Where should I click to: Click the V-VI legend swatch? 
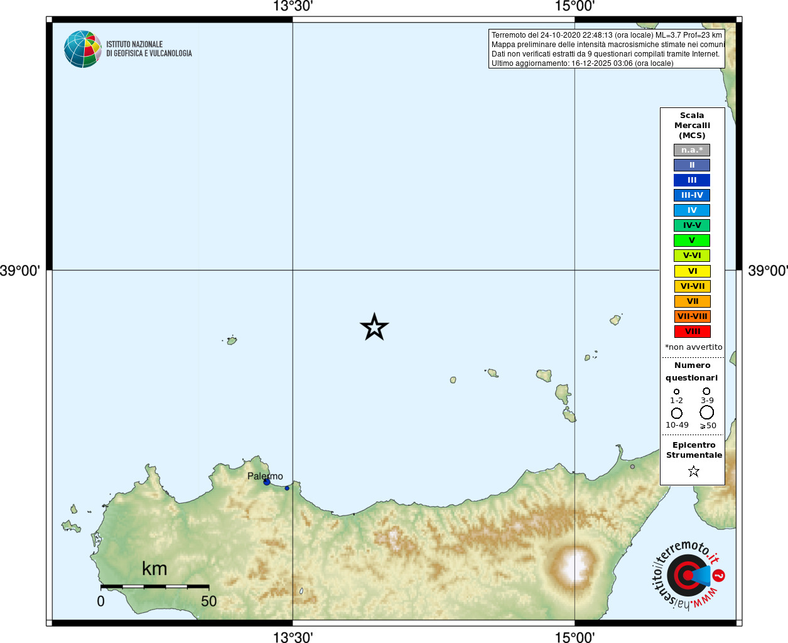tap(692, 256)
